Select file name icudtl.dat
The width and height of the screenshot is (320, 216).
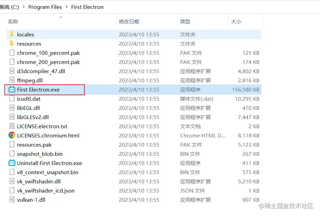pyautogui.click(x=29, y=99)
